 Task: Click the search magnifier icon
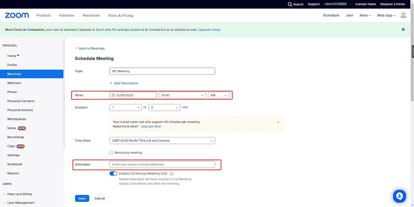pyautogui.click(x=290, y=4)
